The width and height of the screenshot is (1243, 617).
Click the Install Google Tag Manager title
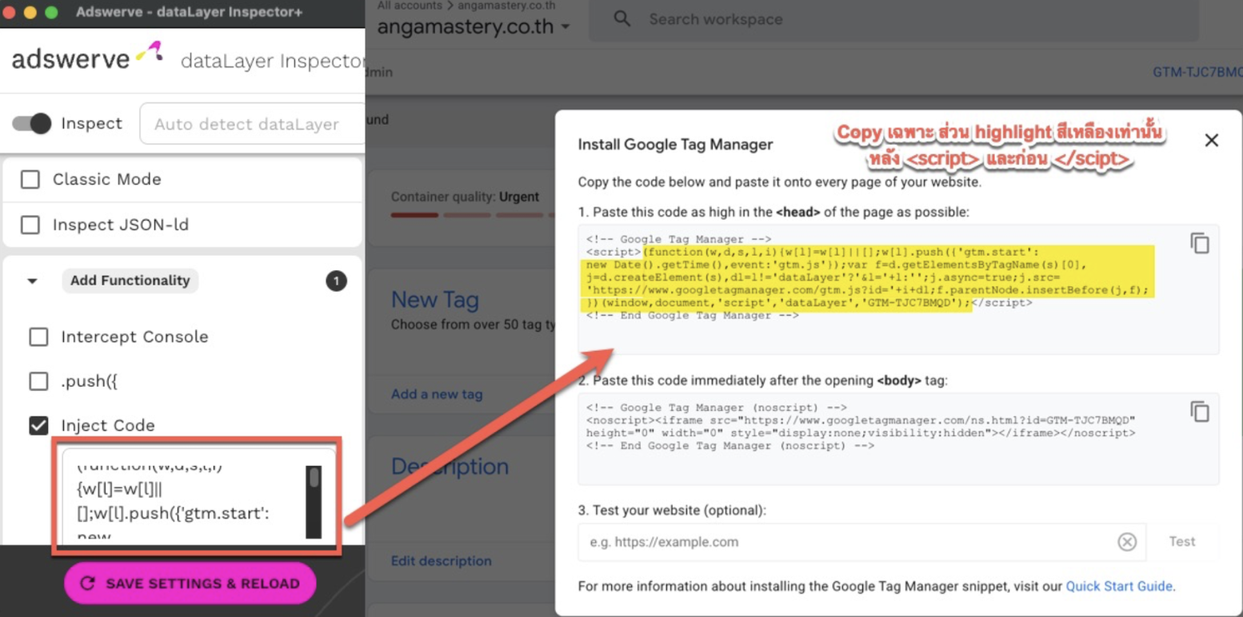[x=675, y=145]
